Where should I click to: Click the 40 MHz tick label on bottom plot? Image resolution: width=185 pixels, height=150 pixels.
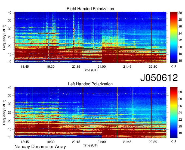coord(10,88)
